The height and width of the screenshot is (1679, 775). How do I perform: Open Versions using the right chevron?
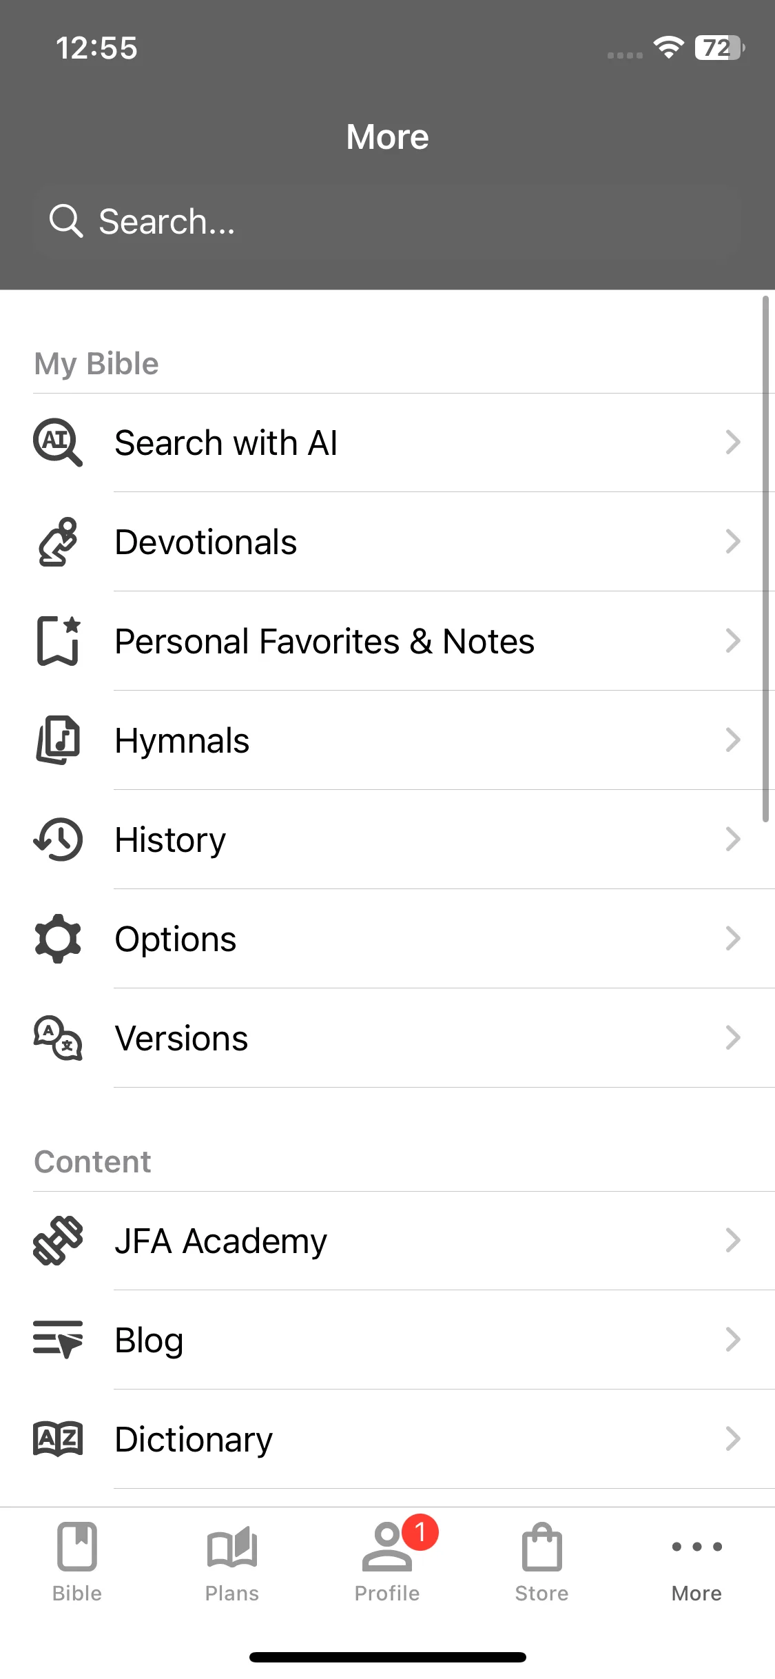click(733, 1038)
